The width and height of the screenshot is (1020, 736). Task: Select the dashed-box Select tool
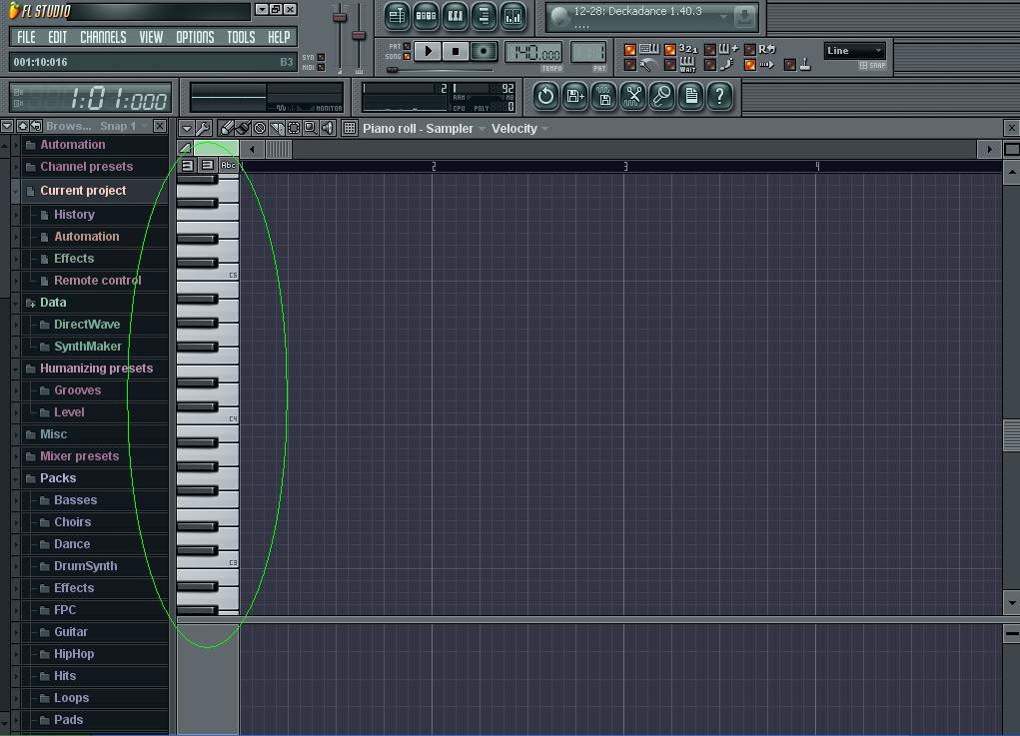coord(294,128)
